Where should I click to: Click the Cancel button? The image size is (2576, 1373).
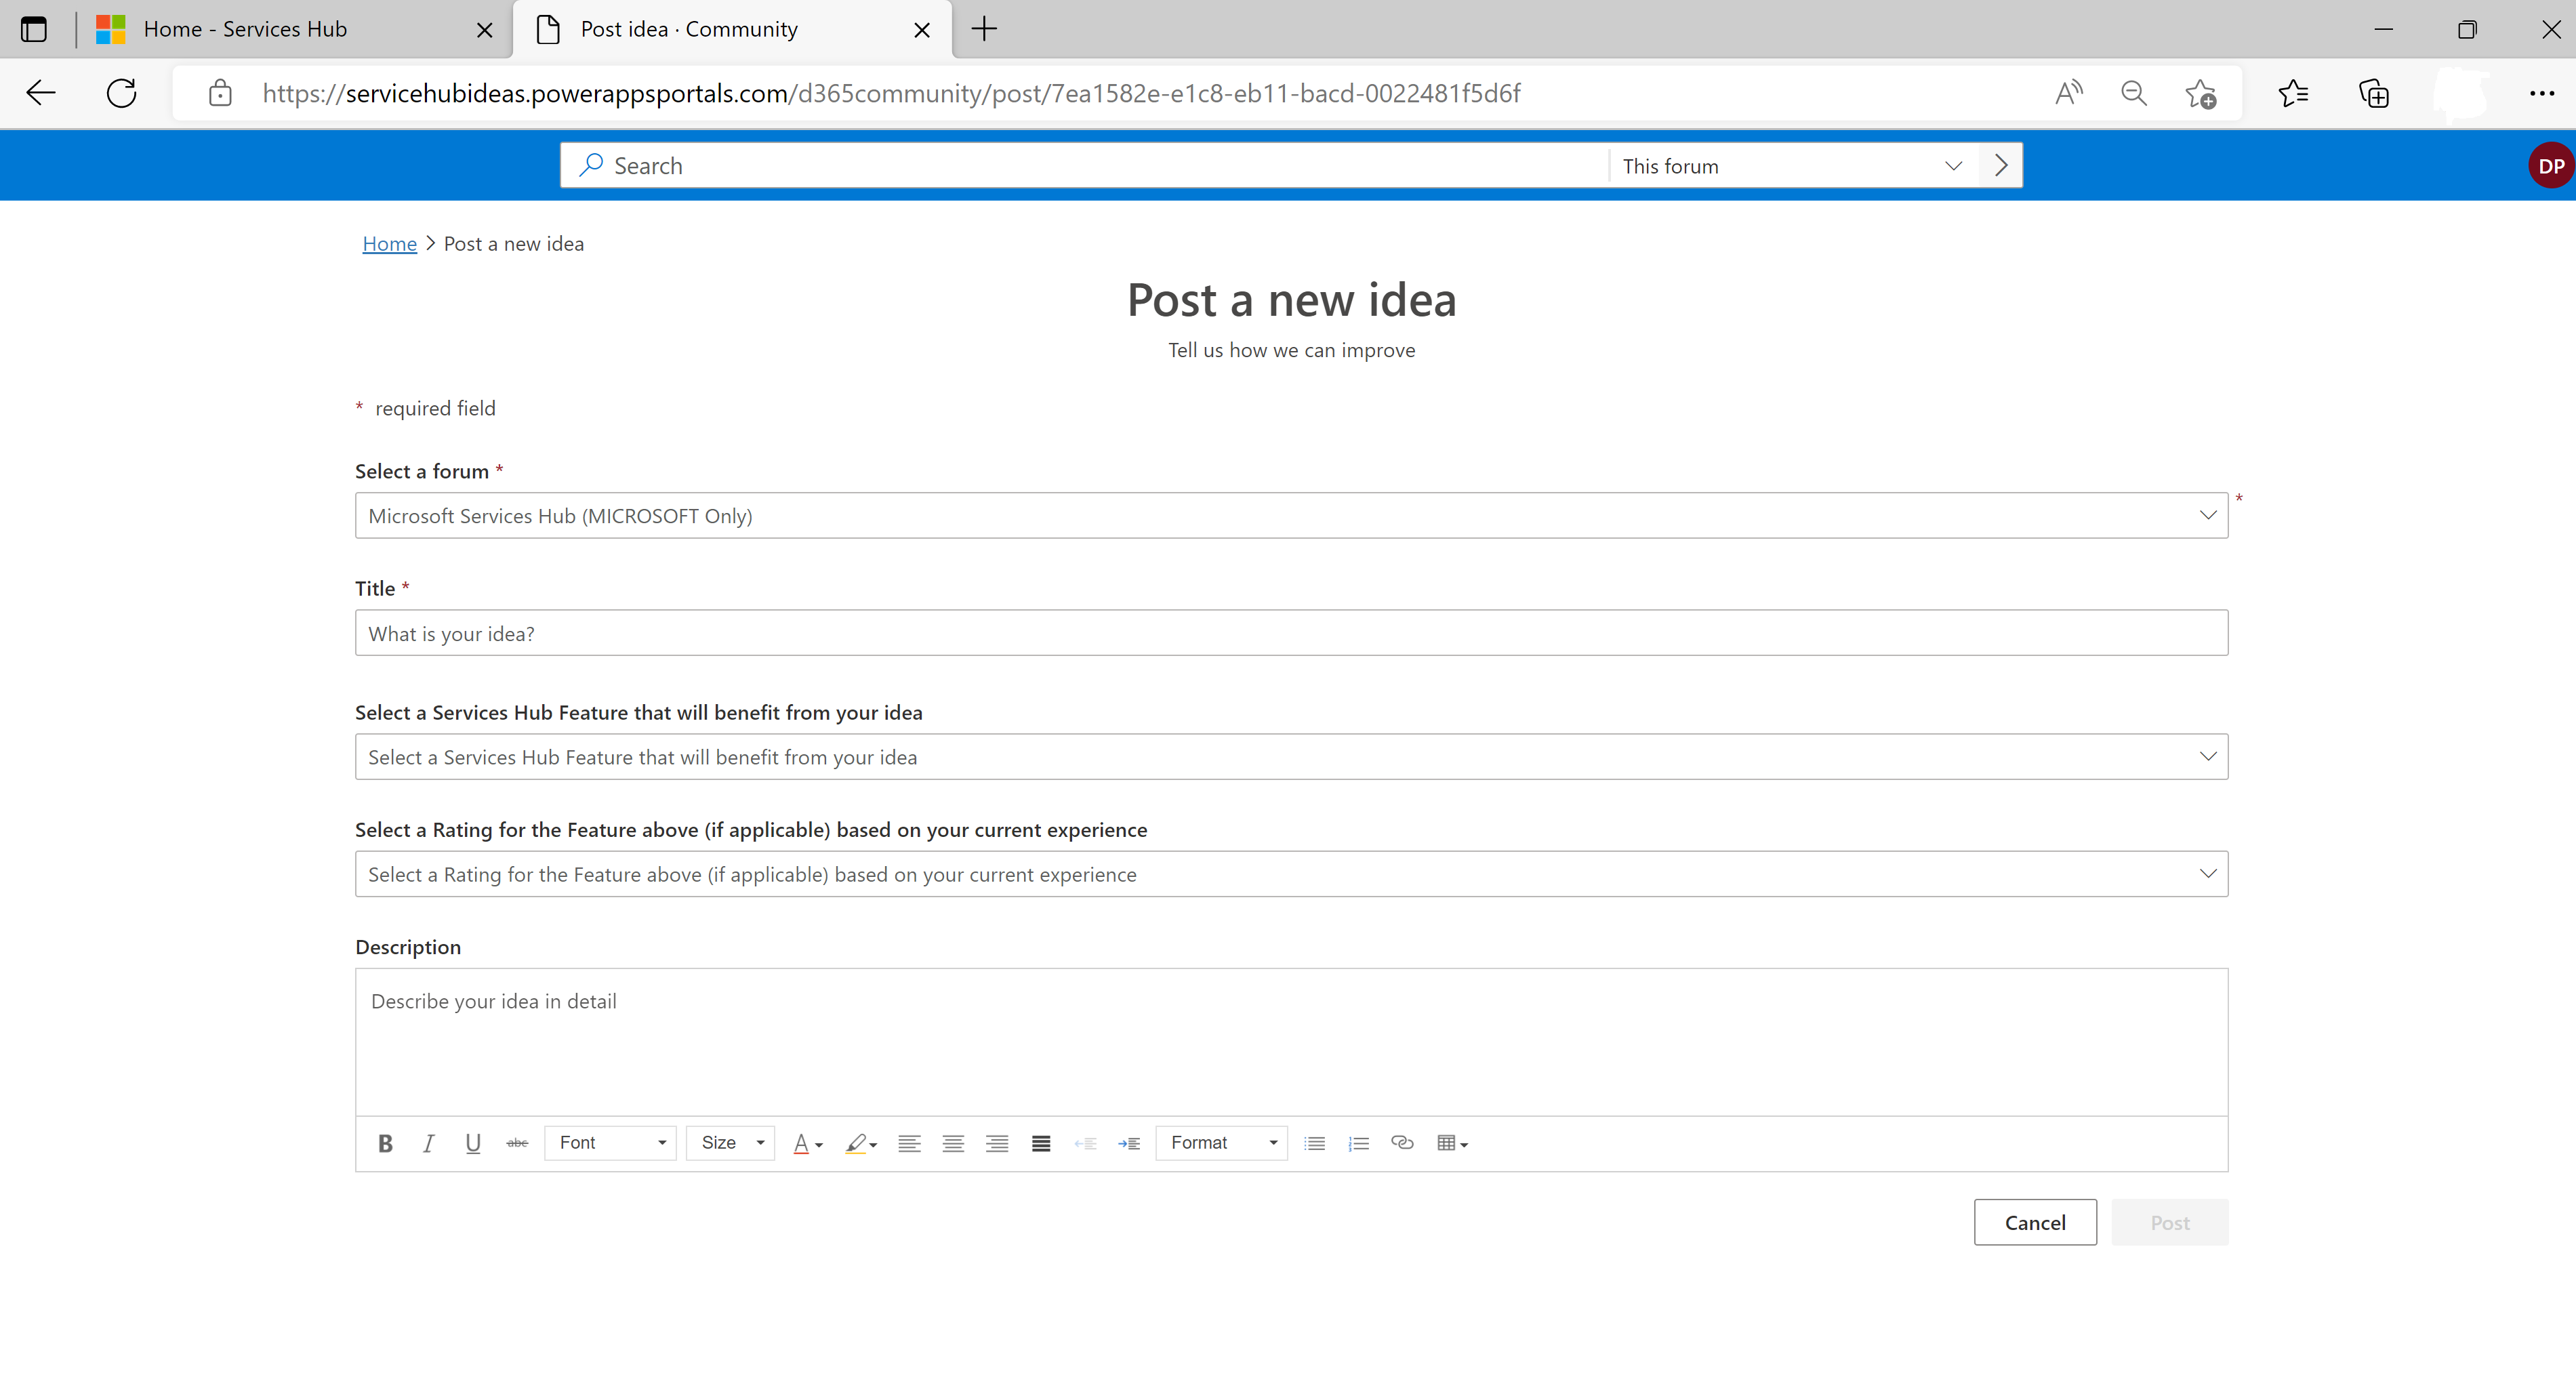pos(2035,1222)
